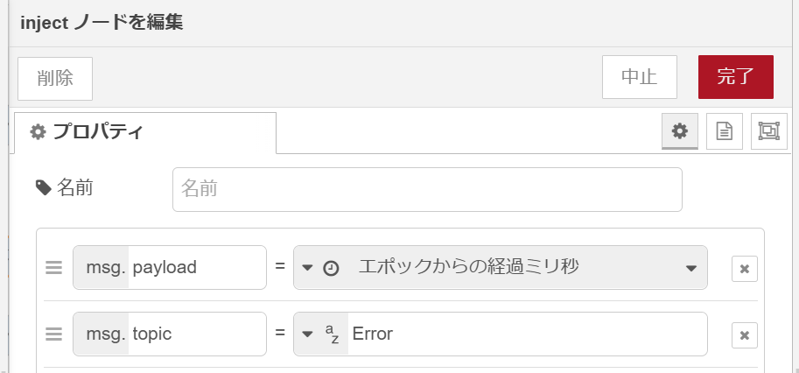The image size is (799, 373).
Task: Switch to the プロパティ tab
Action: (x=145, y=132)
